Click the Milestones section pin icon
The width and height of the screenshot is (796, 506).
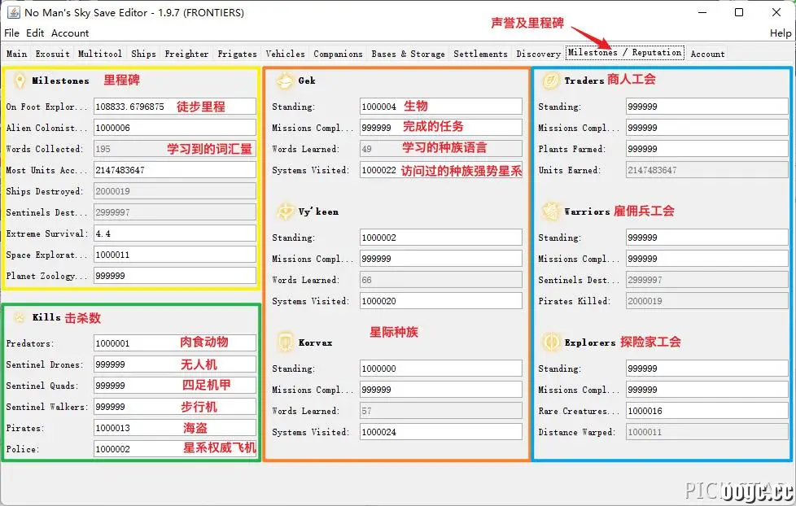click(20, 81)
